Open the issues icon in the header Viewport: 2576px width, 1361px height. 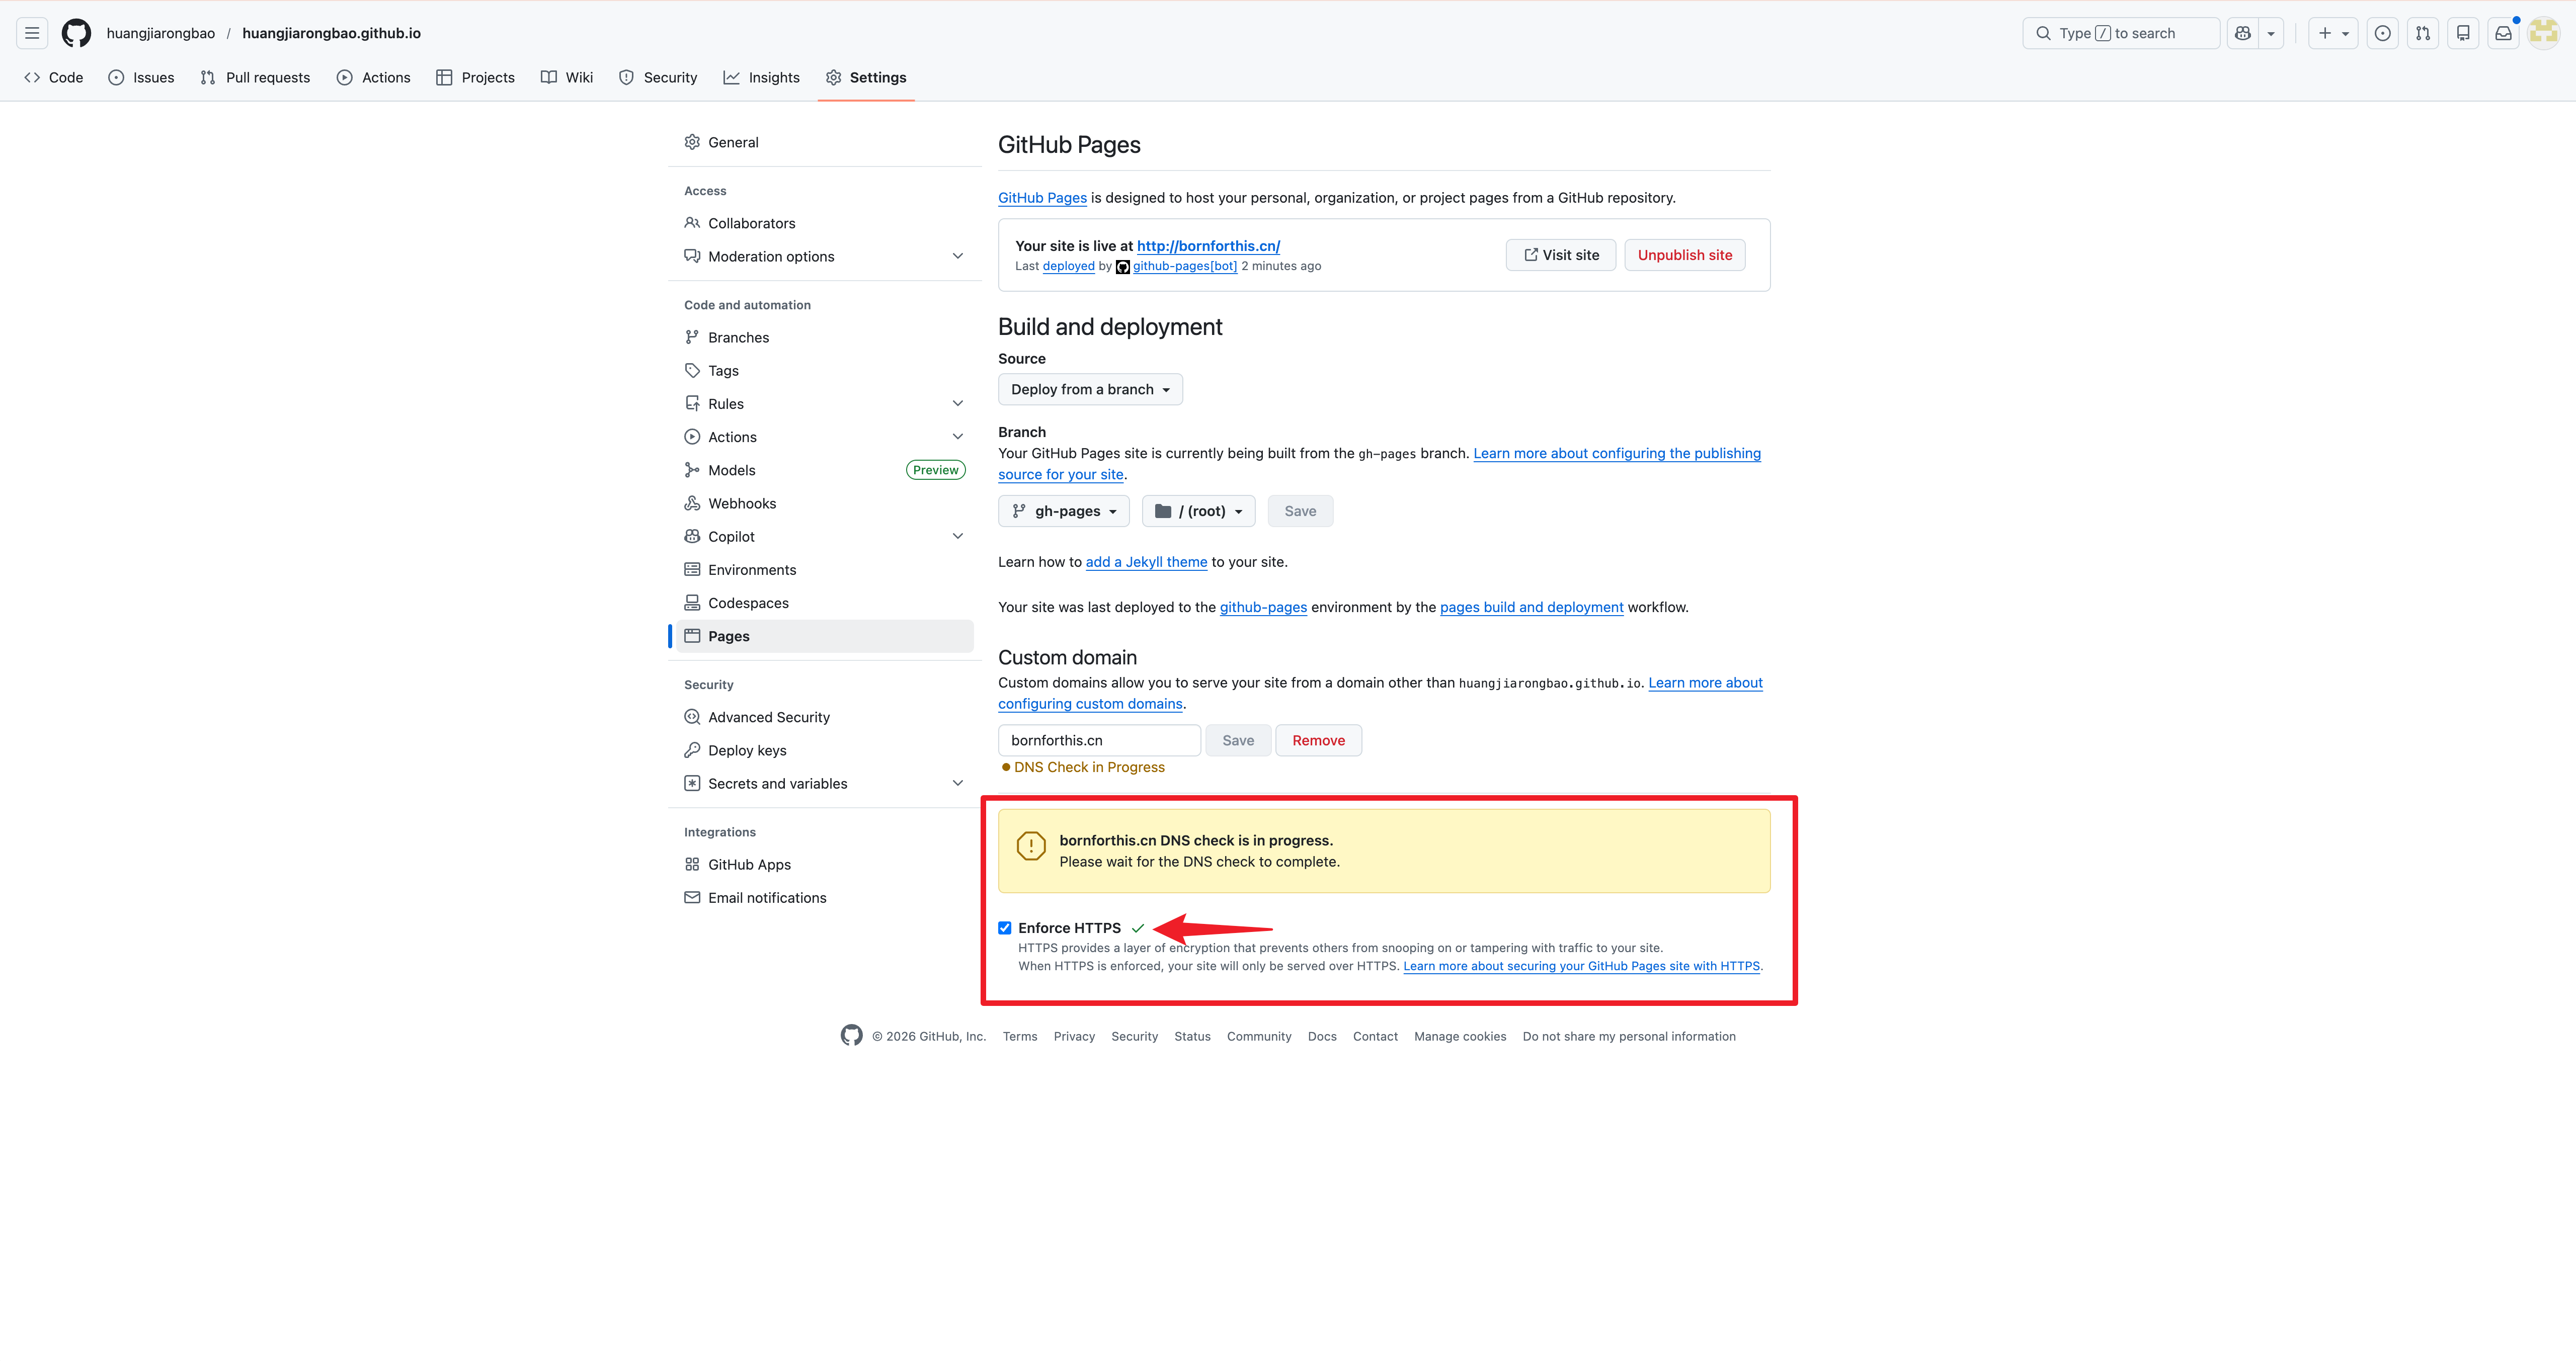[2383, 33]
